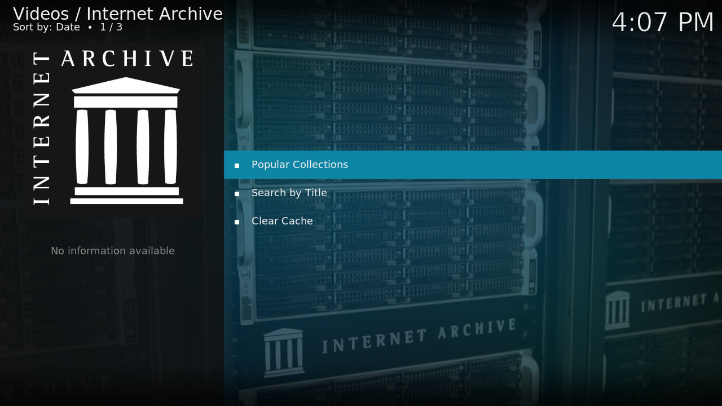This screenshot has height=406, width=722.
Task: Choose the Clear Cache option
Action: tap(282, 221)
